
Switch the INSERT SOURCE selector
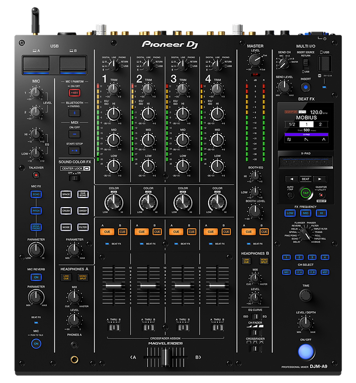pyautogui.click(x=305, y=64)
